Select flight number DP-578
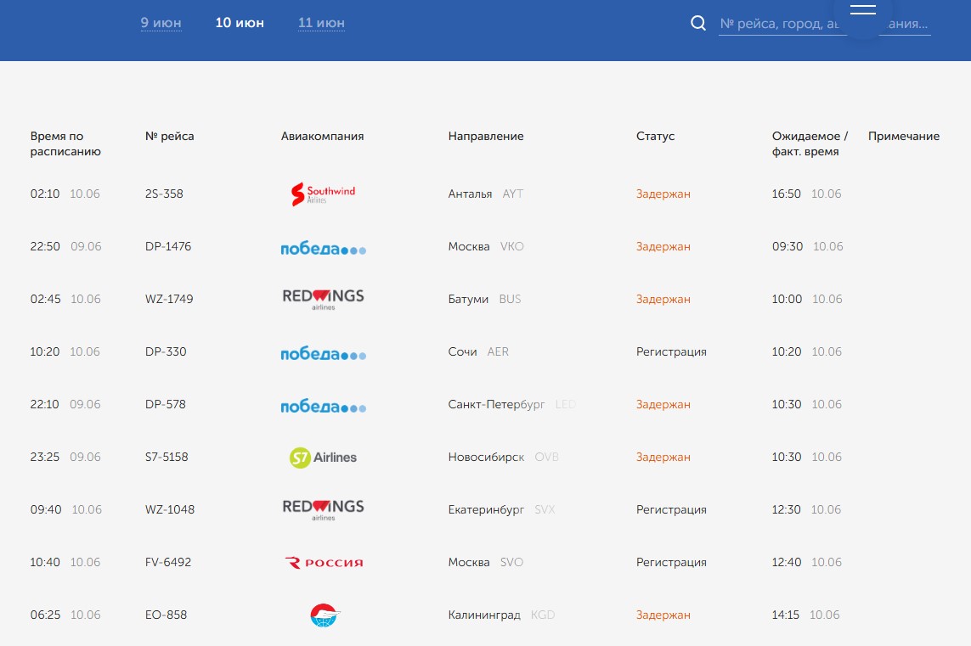 (166, 404)
